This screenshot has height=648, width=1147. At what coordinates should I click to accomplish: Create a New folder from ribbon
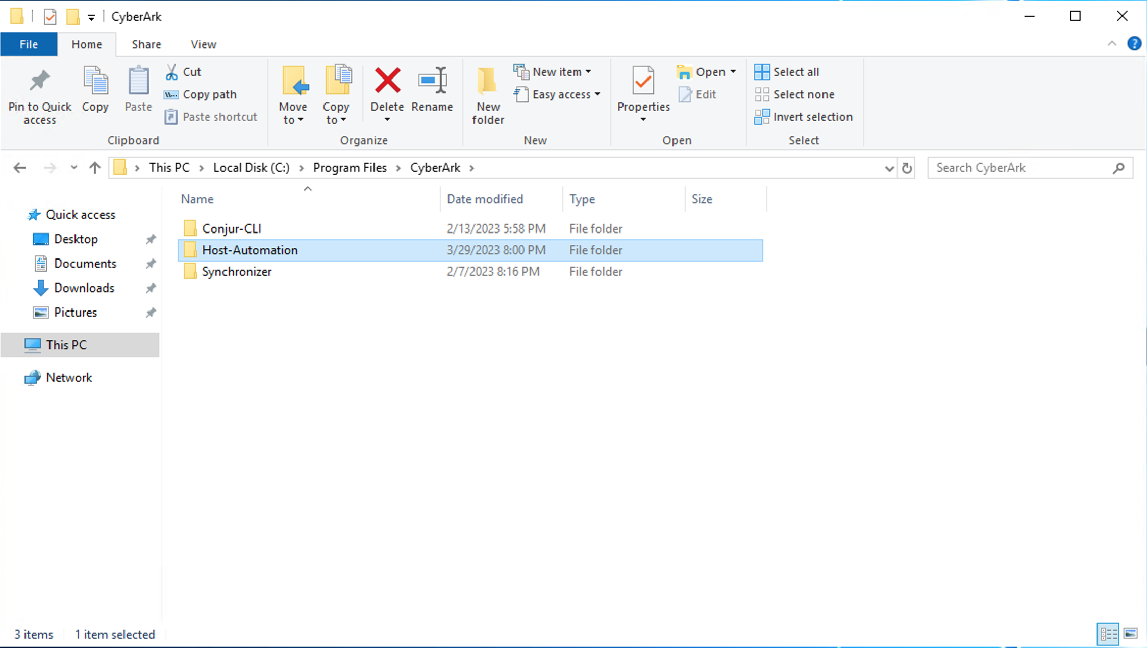click(488, 95)
